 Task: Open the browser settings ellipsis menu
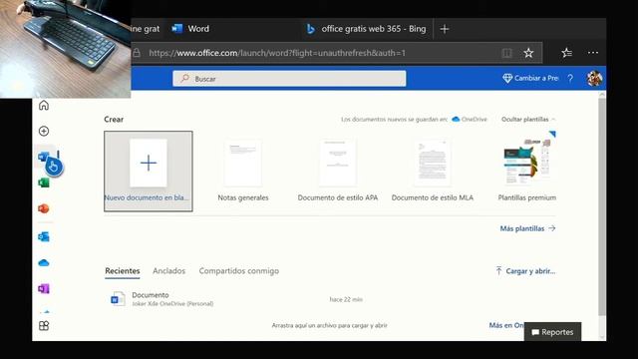593,53
